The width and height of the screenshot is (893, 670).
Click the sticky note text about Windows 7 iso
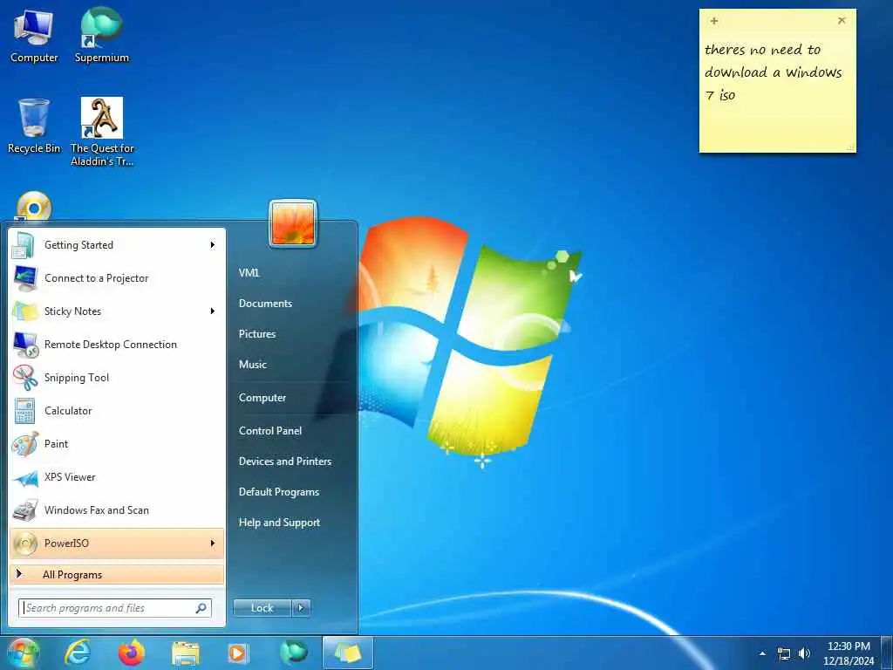coord(773,72)
